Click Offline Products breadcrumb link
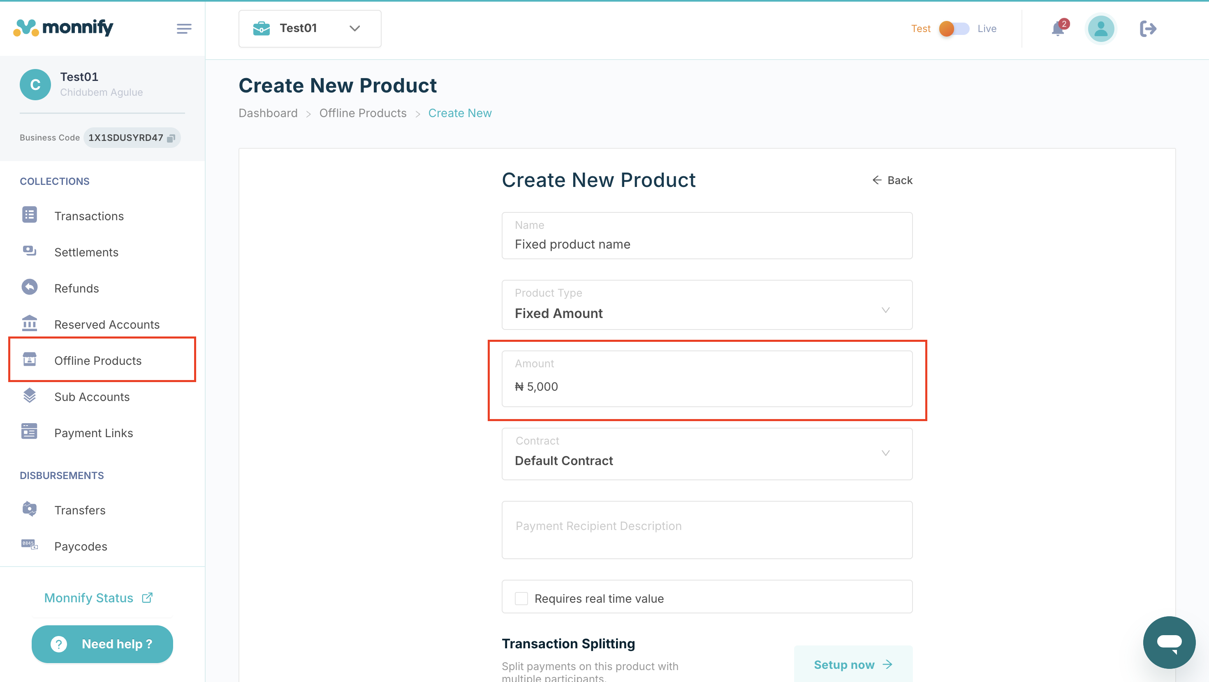Screen dimensions: 1209x682 (x=363, y=113)
